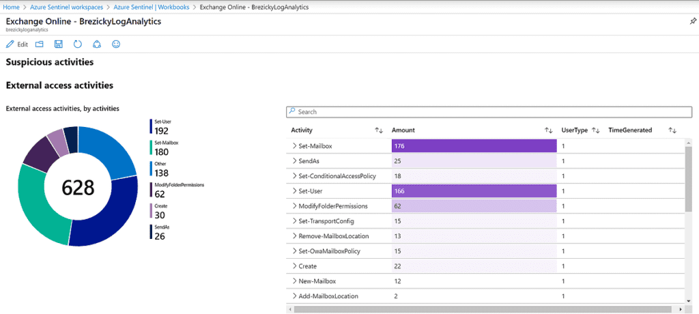Click the SendAs legend color bar
699x314 pixels.
coord(151,232)
